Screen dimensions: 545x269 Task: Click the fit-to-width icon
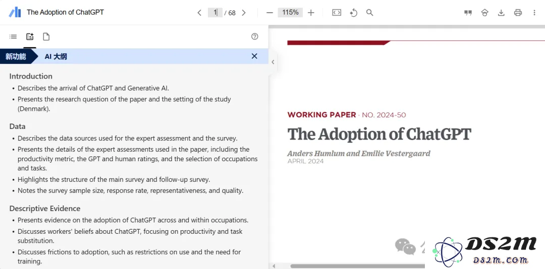click(337, 13)
